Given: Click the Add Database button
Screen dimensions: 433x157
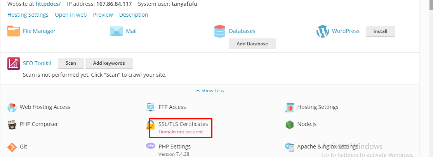Looking at the screenshot, I should tap(252, 44).
